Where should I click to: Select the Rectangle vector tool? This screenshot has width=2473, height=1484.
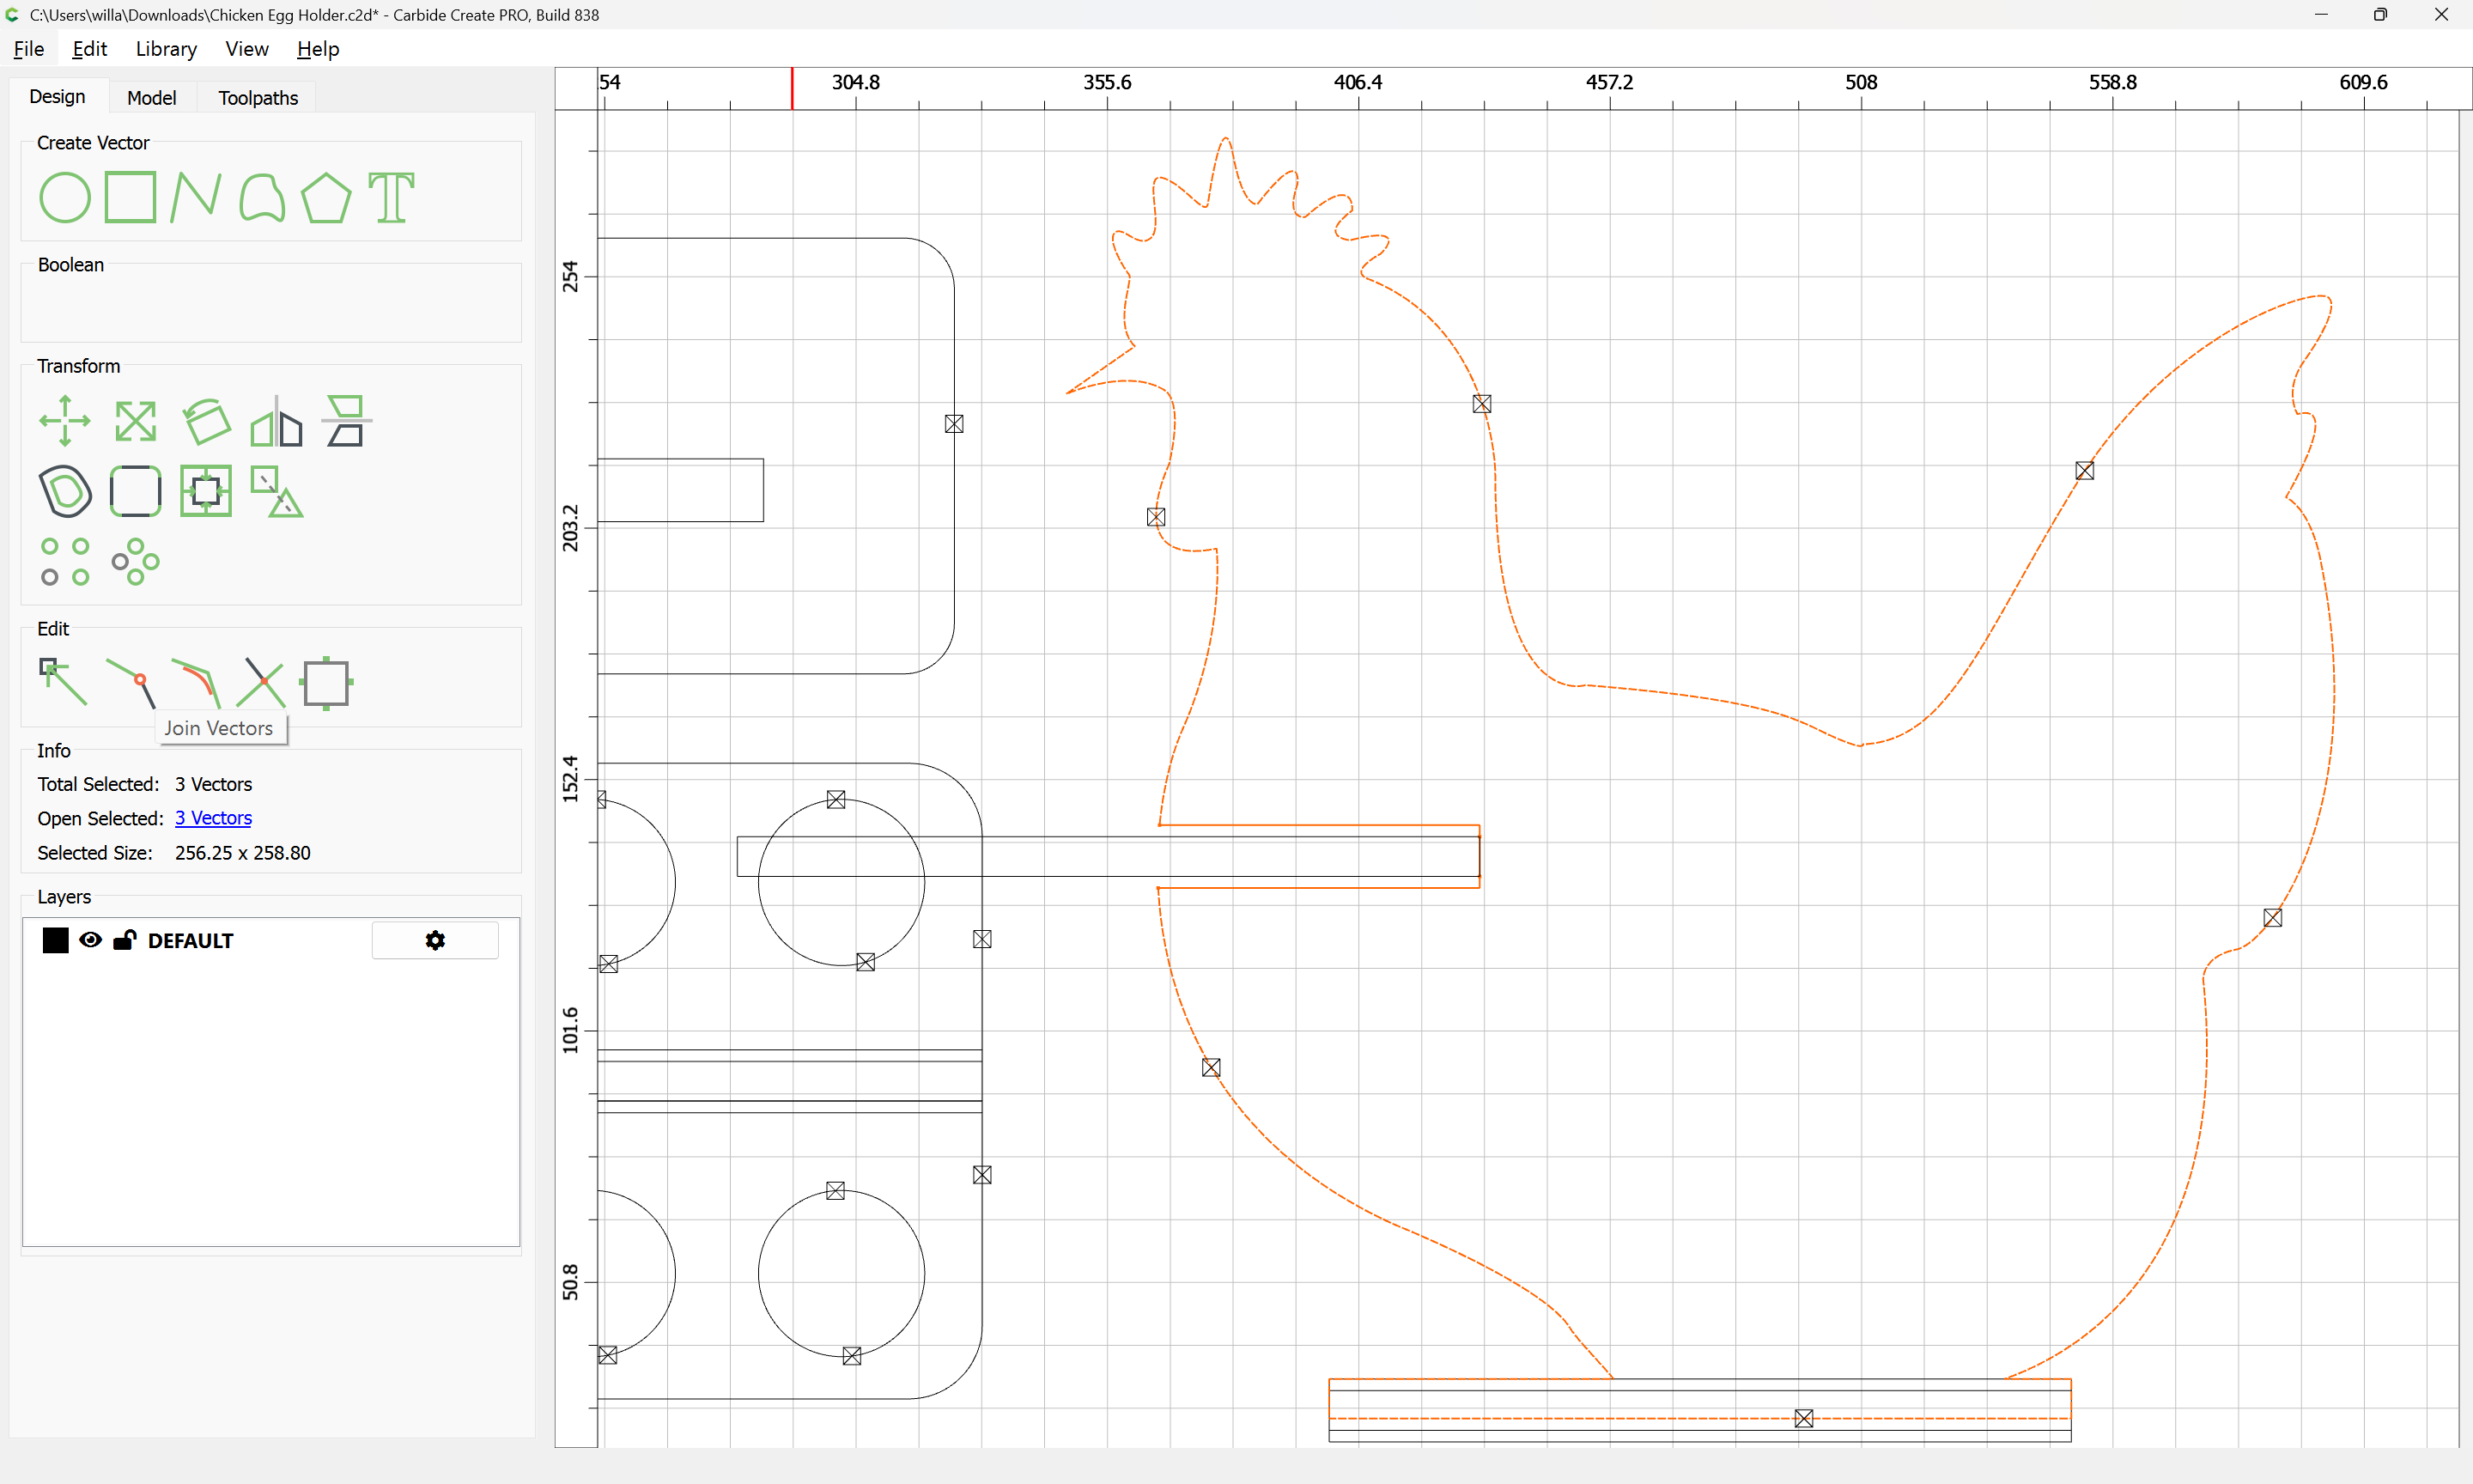(x=130, y=197)
